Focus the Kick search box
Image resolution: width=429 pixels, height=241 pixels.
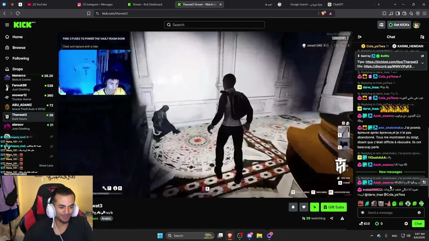pos(214,25)
